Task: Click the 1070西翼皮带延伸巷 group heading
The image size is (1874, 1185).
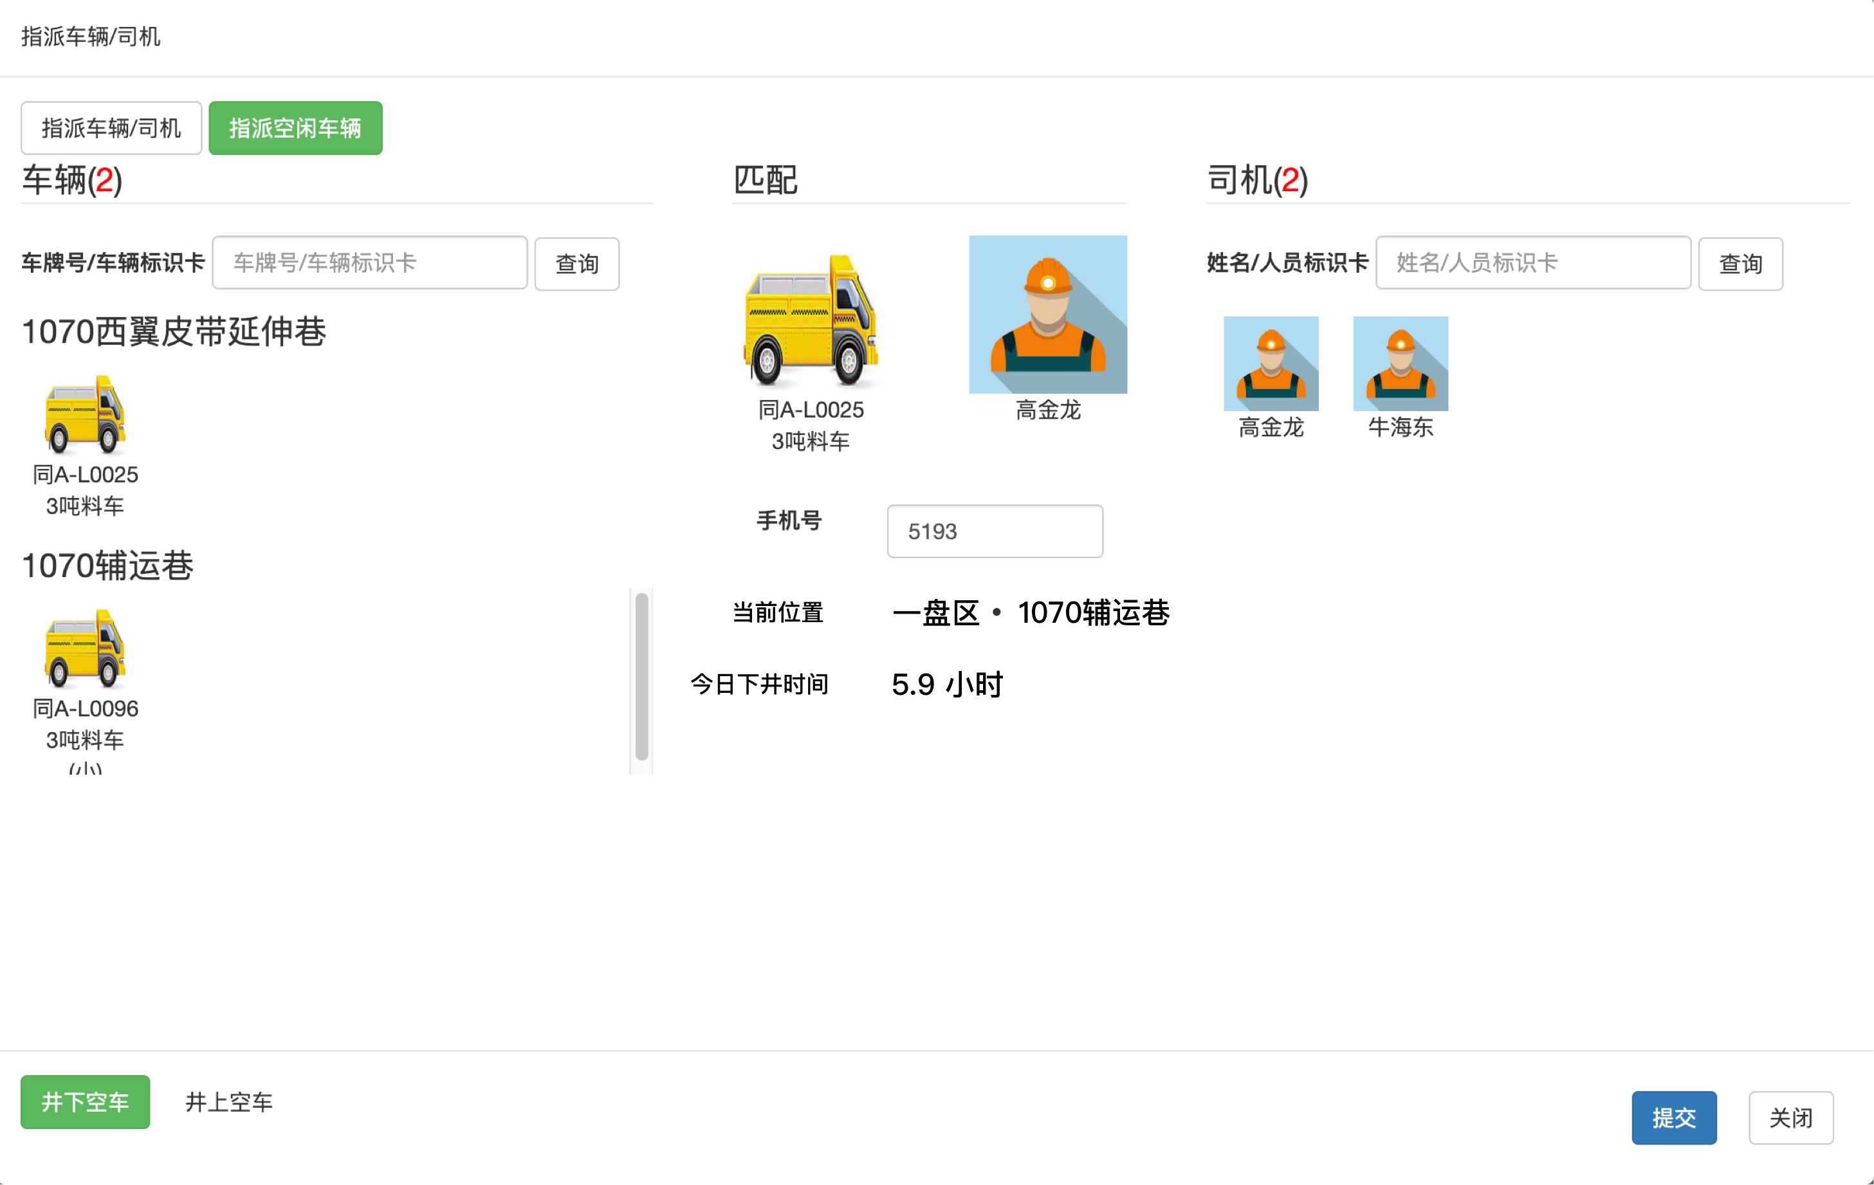Action: (174, 332)
